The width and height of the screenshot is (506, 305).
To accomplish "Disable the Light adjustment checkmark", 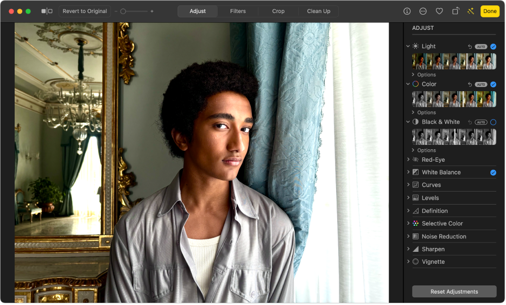I will pyautogui.click(x=493, y=47).
